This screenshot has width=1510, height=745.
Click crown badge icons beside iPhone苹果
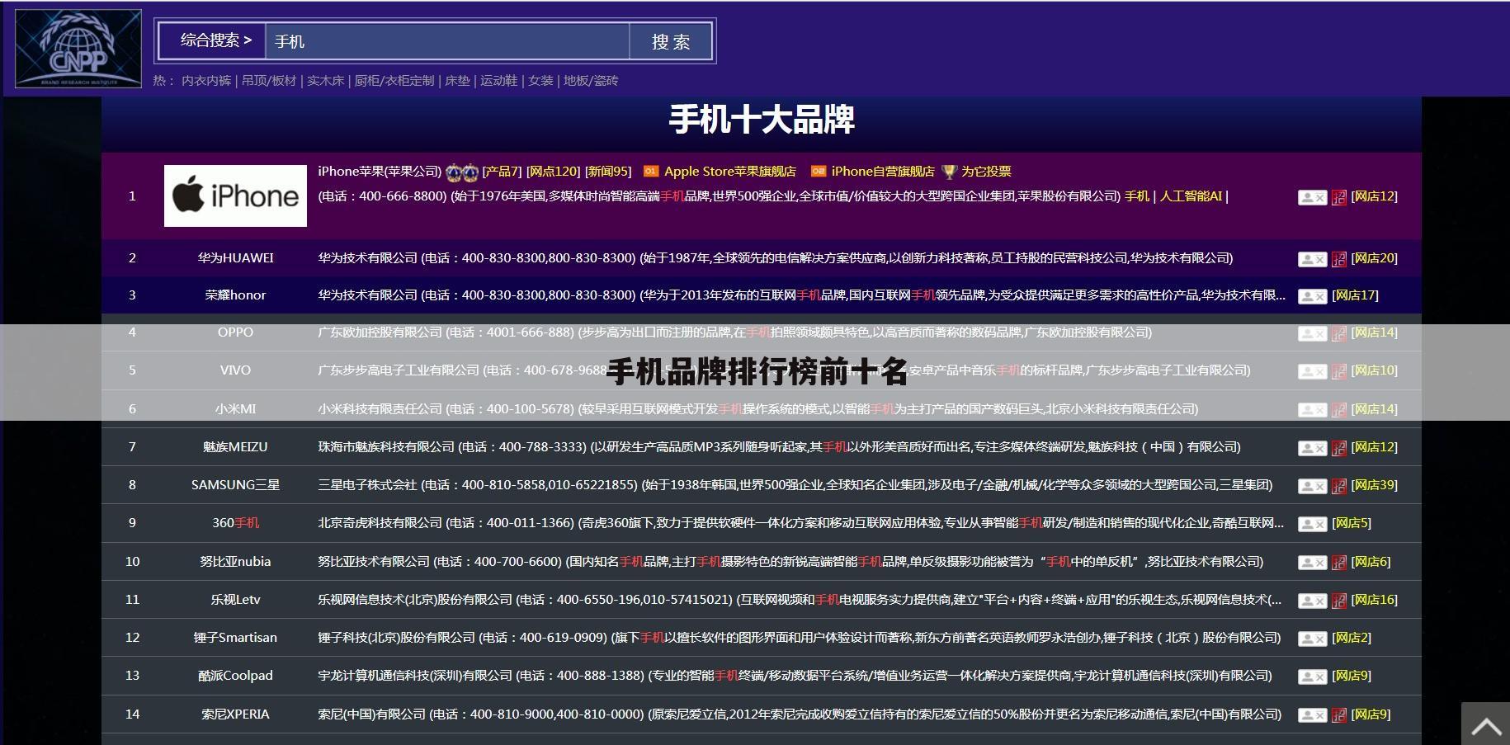pyautogui.click(x=462, y=172)
